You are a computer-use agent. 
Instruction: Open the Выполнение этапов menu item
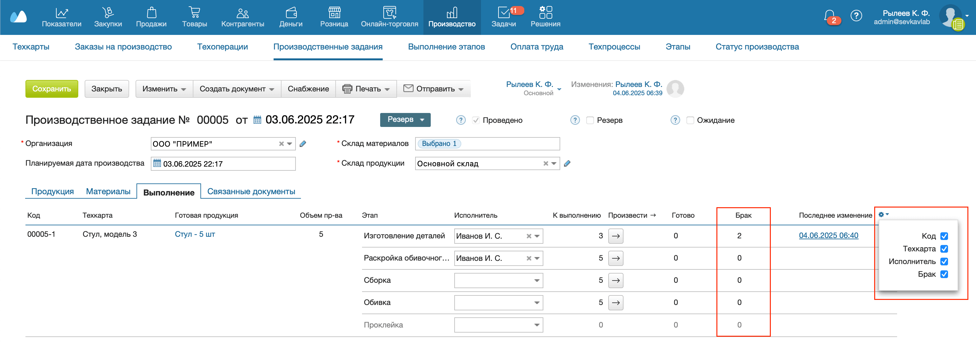(x=446, y=47)
